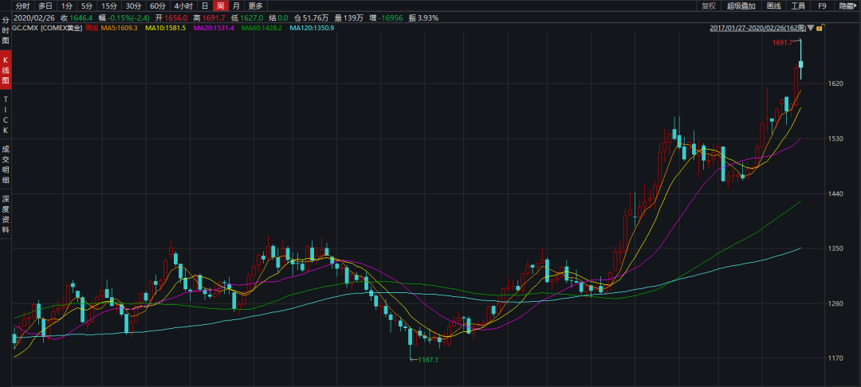Open the 复权 adjustment option
This screenshot has width=861, height=387.
(x=709, y=6)
